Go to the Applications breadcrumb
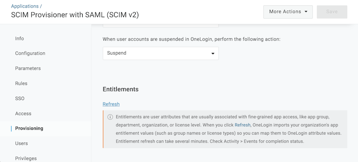The height and width of the screenshot is (162, 358). click(25, 6)
